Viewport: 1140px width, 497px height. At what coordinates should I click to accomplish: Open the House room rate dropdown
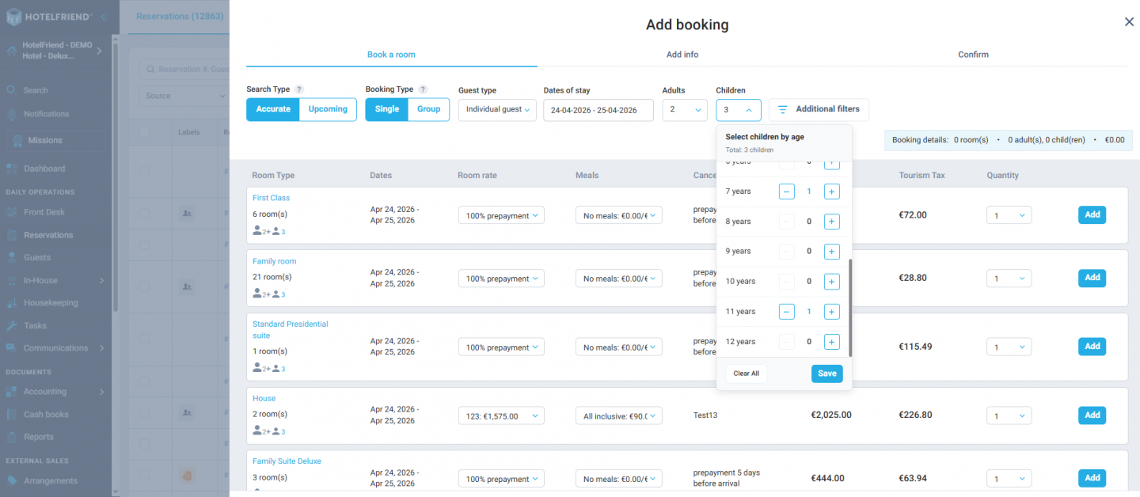pyautogui.click(x=501, y=415)
